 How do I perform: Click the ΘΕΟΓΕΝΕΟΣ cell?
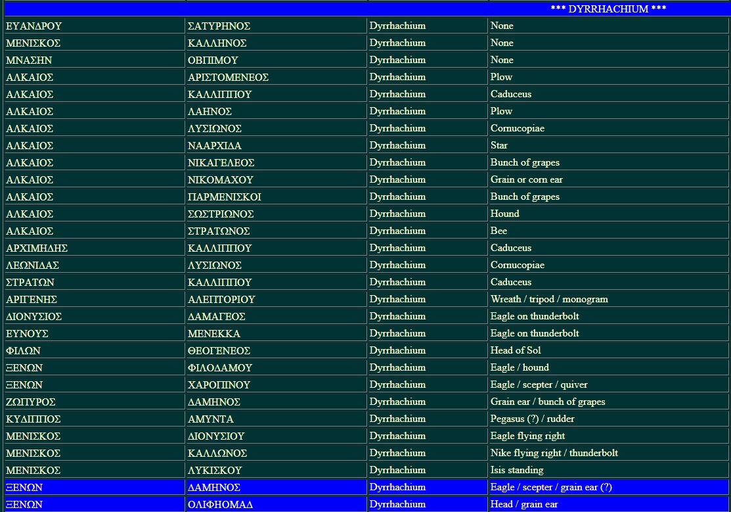point(219,350)
